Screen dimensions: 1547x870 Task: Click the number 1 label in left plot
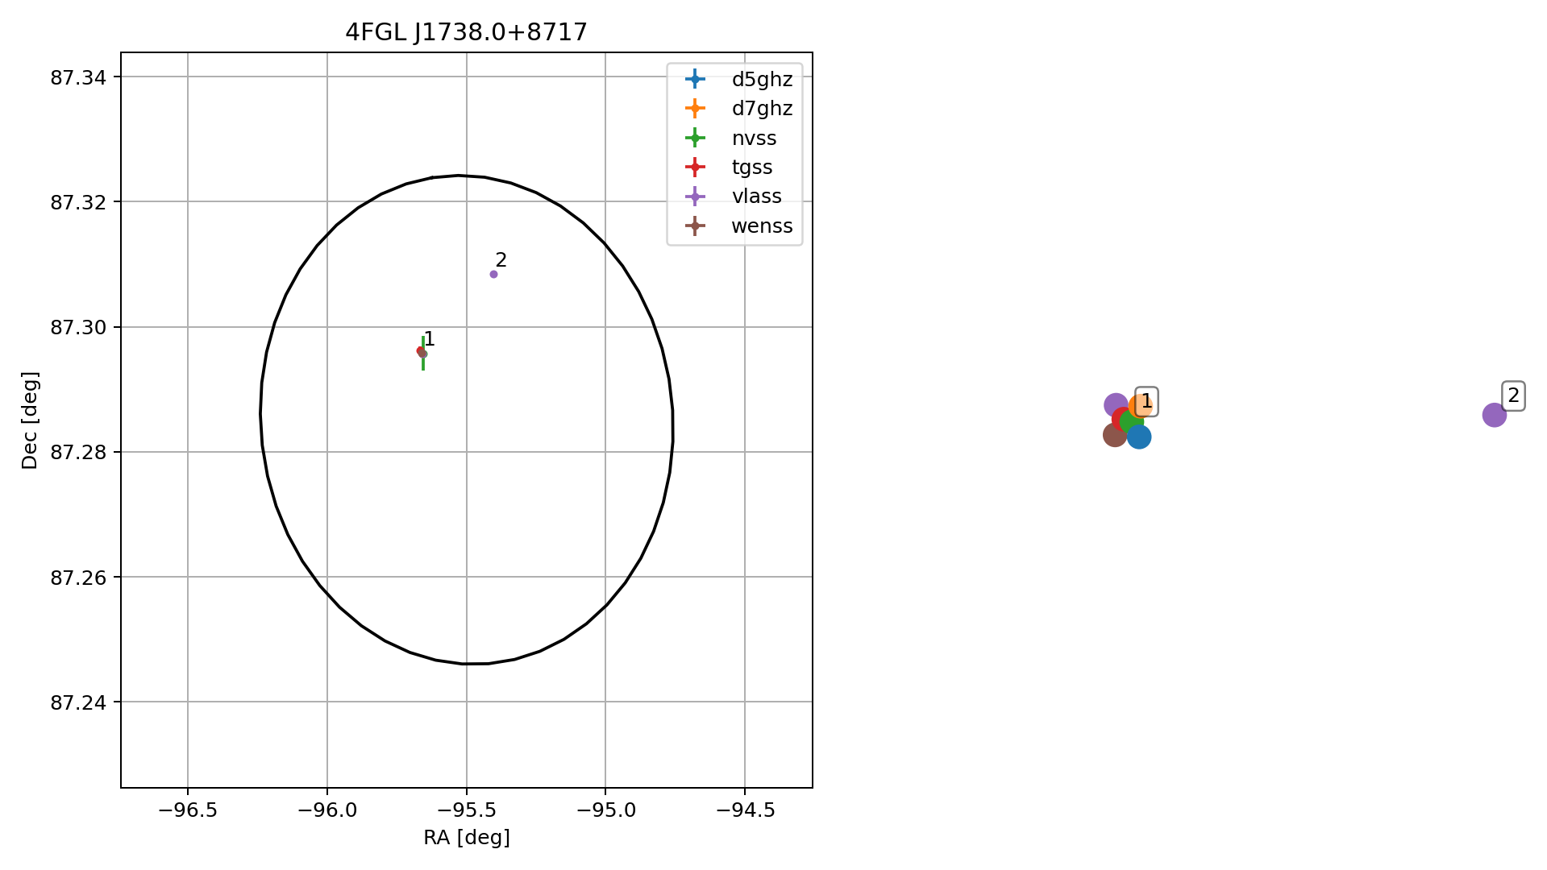tap(429, 339)
